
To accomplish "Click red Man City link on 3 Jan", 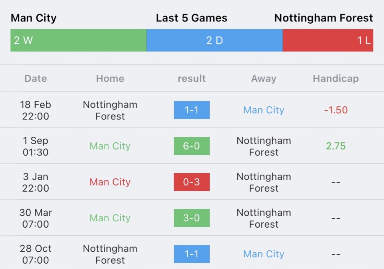I will 110,182.
